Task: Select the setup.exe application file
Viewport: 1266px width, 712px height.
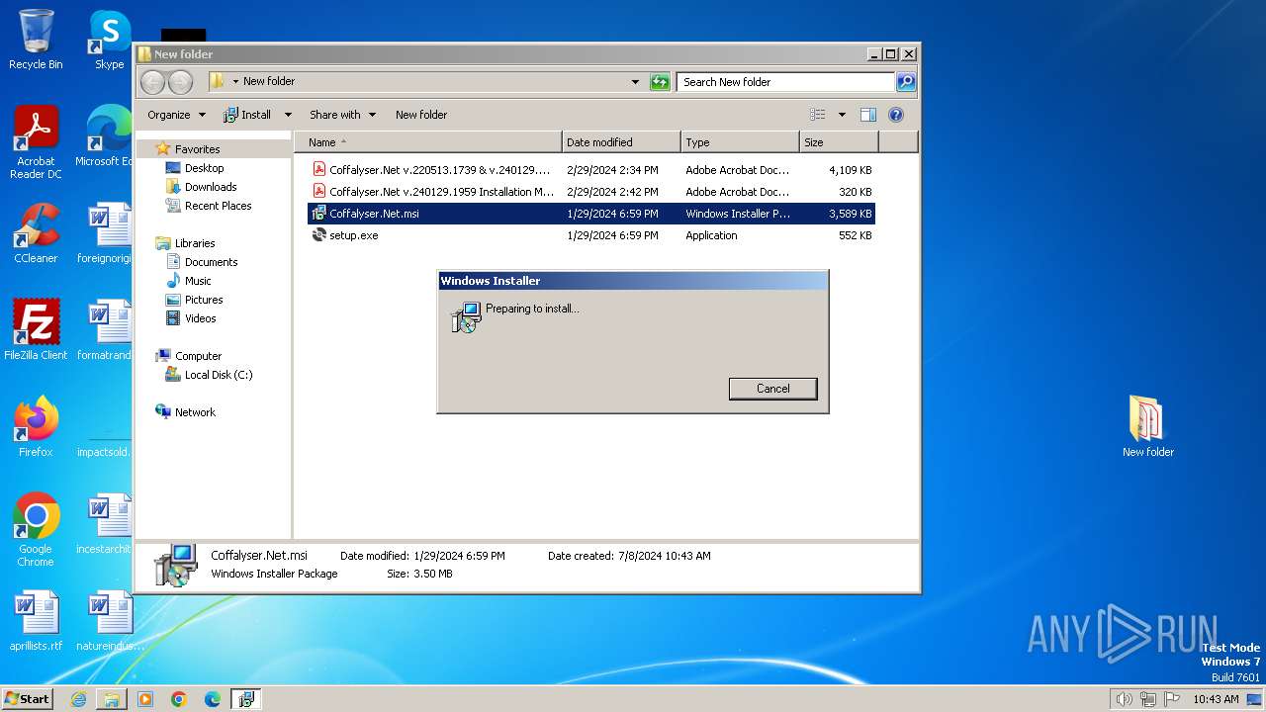Action: (590, 235)
